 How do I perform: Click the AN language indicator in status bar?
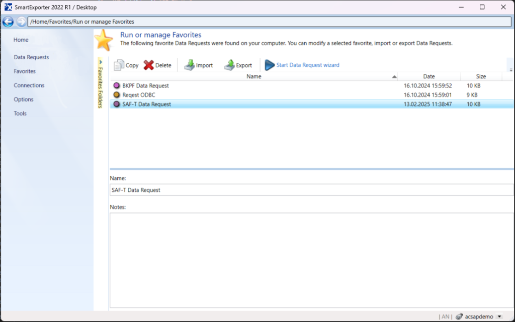click(x=446, y=316)
